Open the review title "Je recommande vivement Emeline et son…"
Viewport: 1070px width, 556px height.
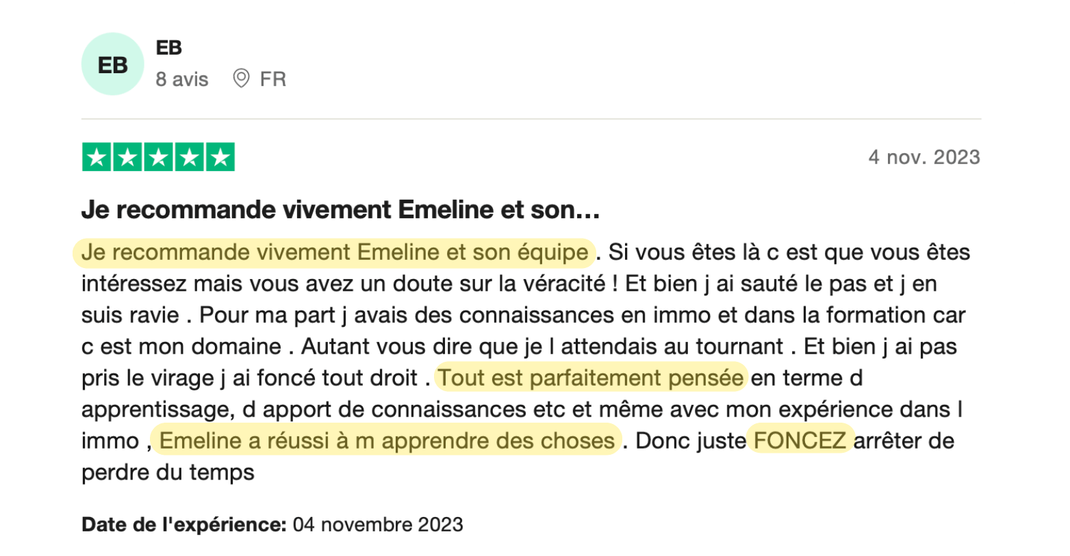340,209
